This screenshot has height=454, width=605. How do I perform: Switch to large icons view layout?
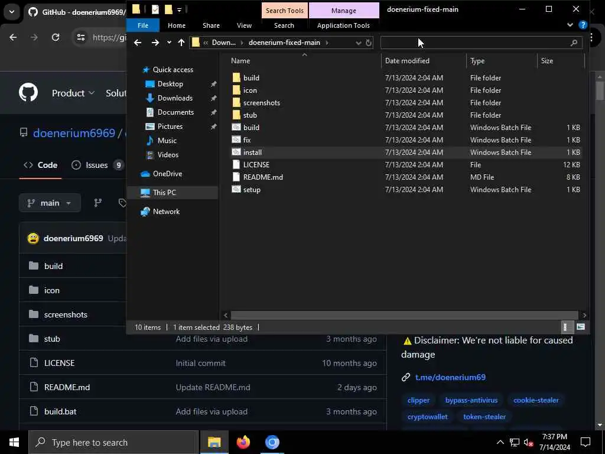click(581, 327)
